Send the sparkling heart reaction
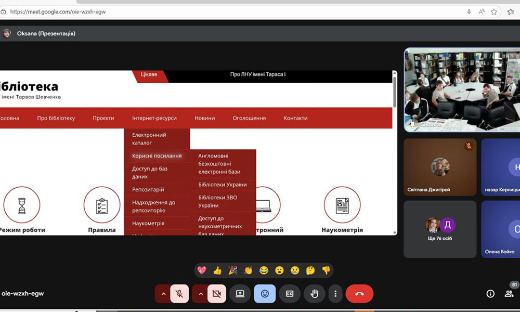520x312 pixels. (x=202, y=270)
